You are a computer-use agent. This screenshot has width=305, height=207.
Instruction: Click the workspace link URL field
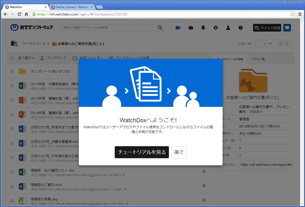(x=266, y=165)
